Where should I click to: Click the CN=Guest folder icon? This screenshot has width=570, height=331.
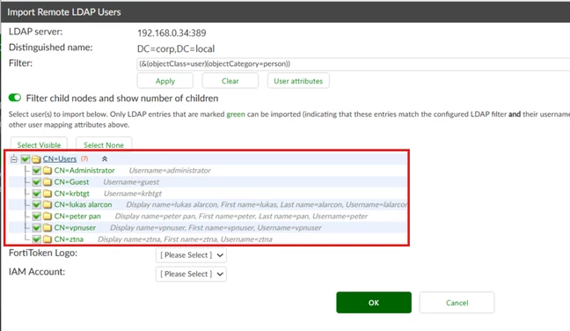47,182
